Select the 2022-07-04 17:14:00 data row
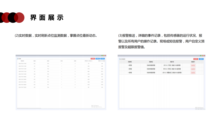219x123 pixels. (61, 64)
